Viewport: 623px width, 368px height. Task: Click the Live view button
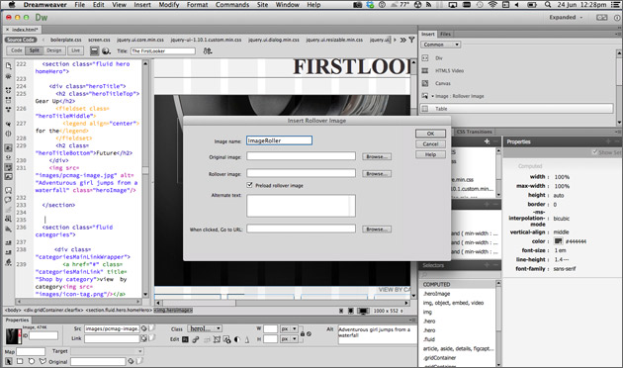click(x=75, y=50)
